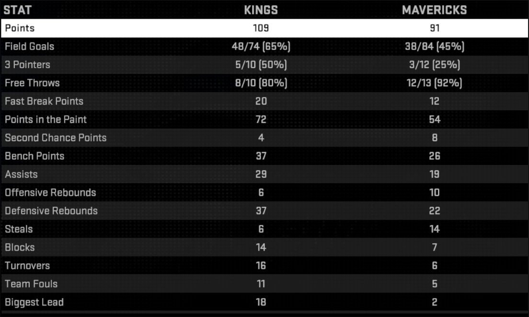Click the MAVERICKS column header
Image resolution: width=529 pixels, height=317 pixels.
434,10
